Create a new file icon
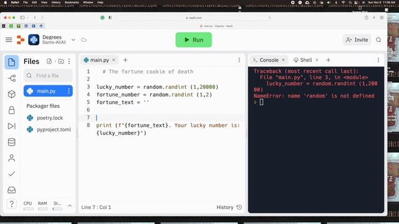Image resolution: width=399 pixels, height=224 pixels. (x=49, y=61)
